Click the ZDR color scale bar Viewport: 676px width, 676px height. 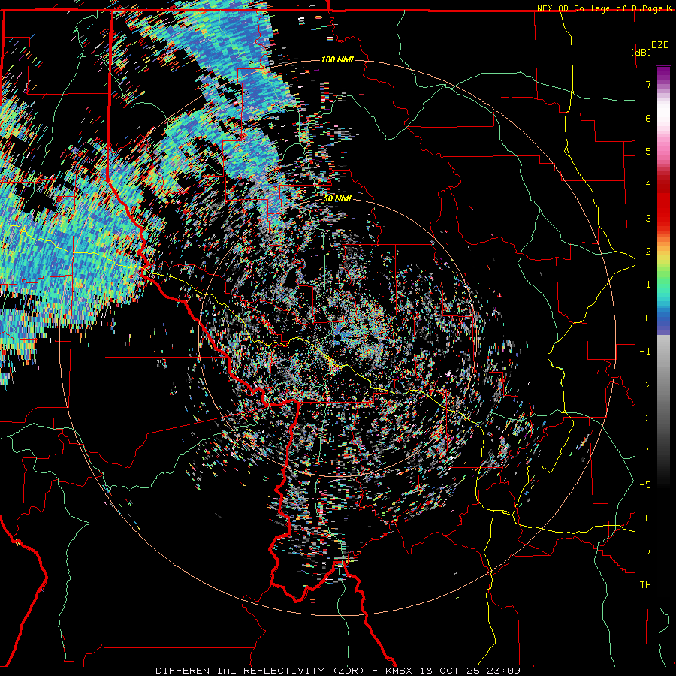tap(663, 333)
